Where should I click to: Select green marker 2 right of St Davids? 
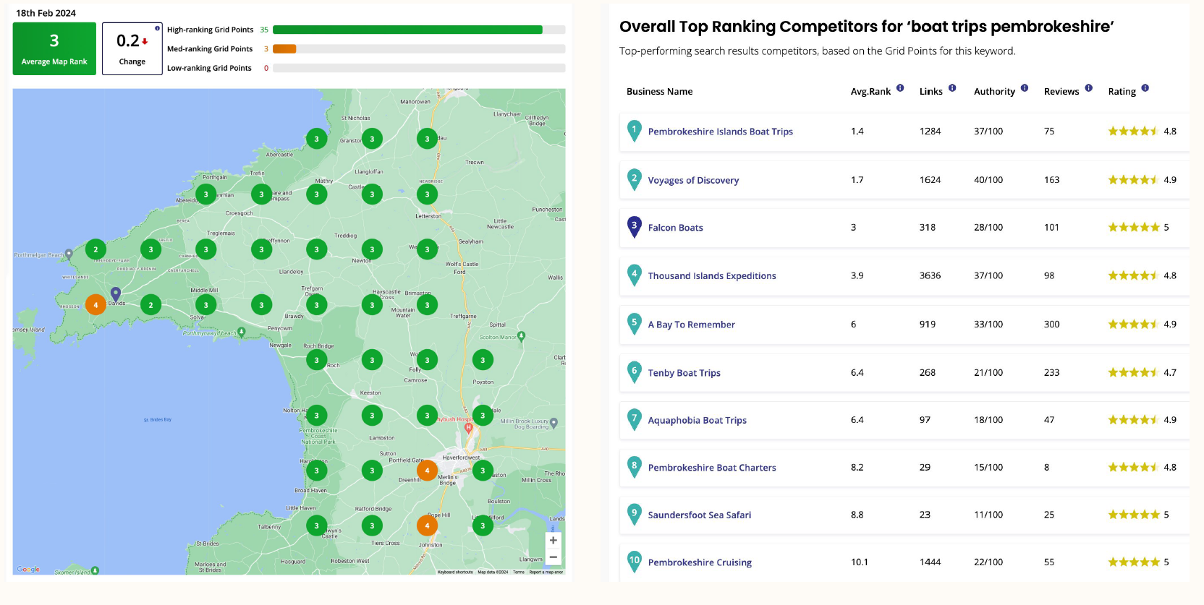[150, 305]
